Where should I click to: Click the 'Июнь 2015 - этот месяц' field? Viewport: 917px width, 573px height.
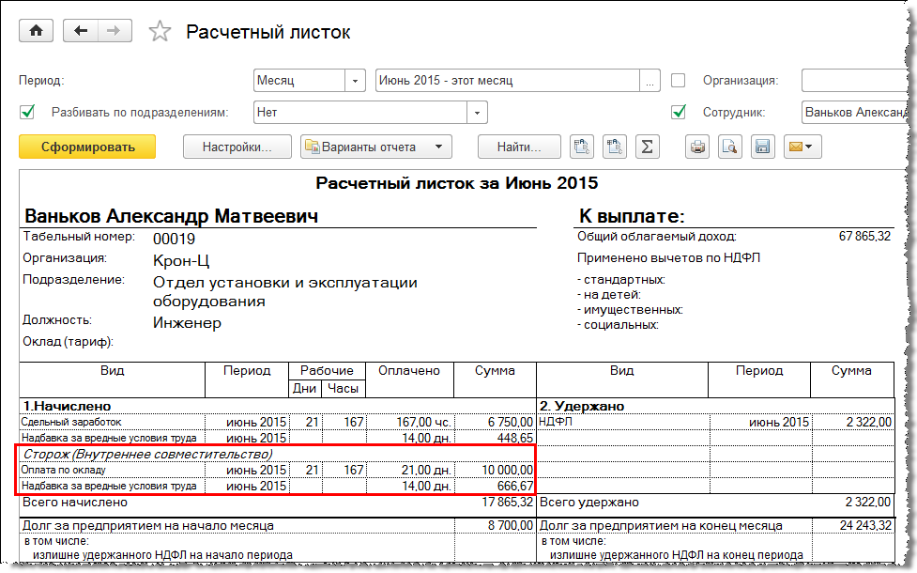point(507,81)
